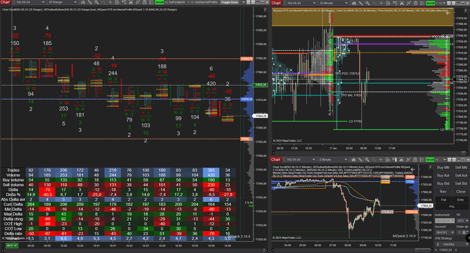The width and height of the screenshot is (470, 253).
Task: Click the Chart tab of the 30 Minute window
Action: point(276,3)
